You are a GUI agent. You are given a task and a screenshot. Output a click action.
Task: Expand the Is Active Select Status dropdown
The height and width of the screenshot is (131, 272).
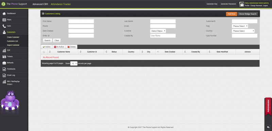pyautogui.click(x=158, y=31)
